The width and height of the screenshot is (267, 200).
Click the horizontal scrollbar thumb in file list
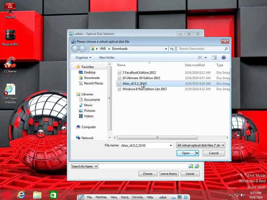point(157,137)
